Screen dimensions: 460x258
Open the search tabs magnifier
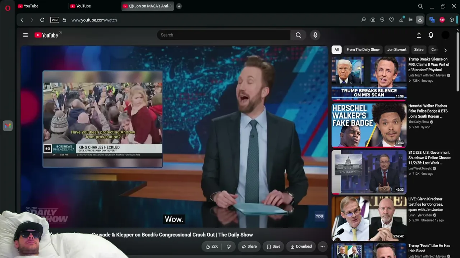[420, 6]
